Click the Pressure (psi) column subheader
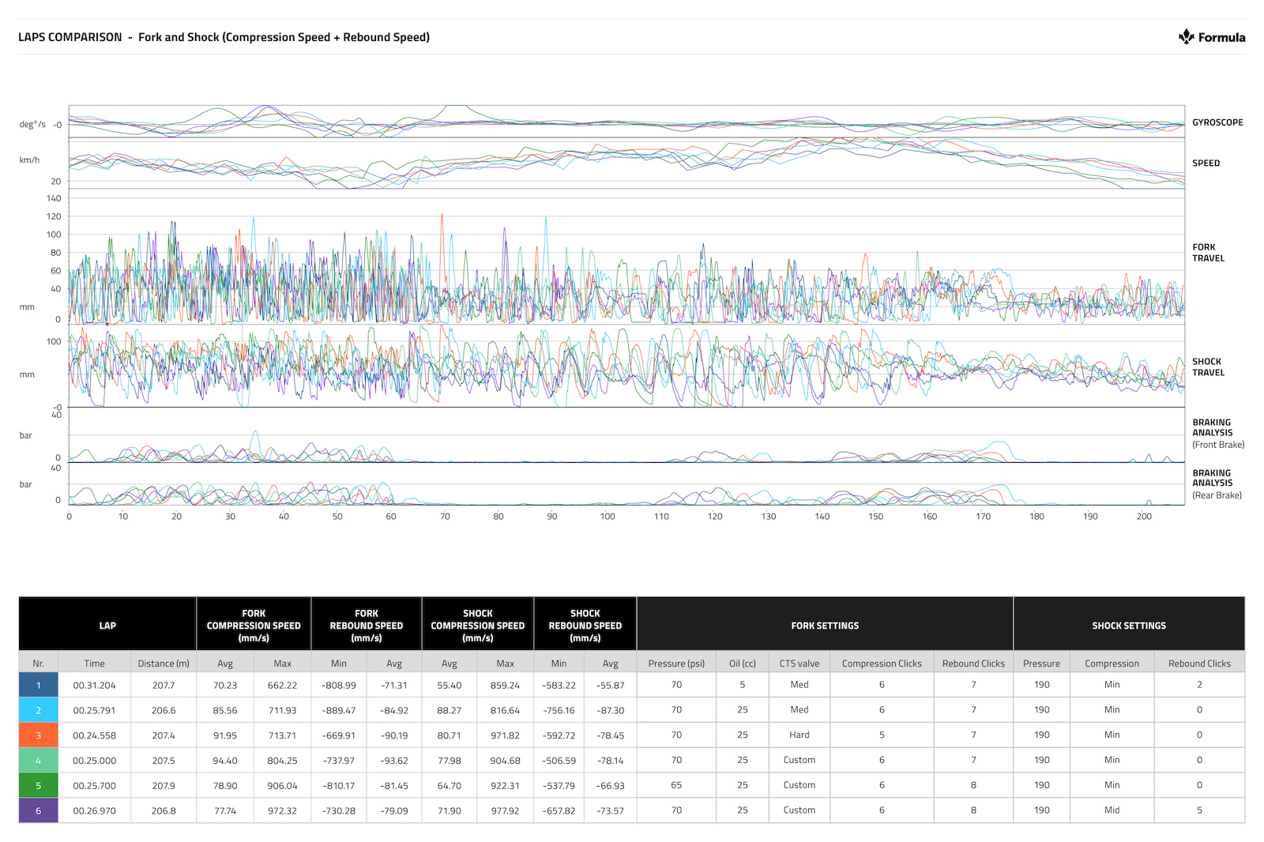This screenshot has width=1264, height=842. tap(676, 663)
